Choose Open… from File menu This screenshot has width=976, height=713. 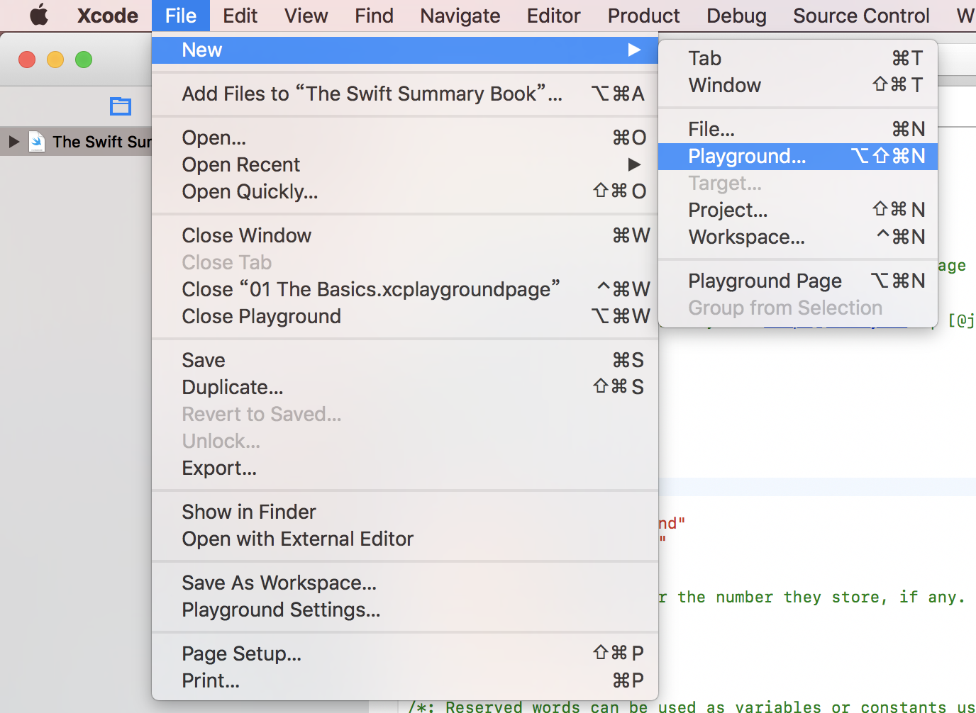tap(405, 137)
